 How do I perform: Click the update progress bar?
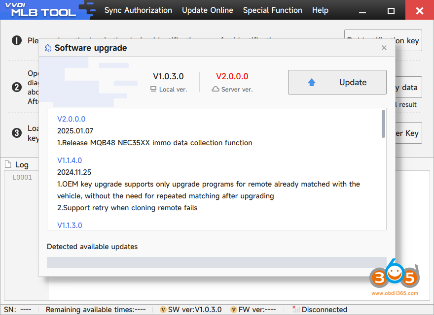pos(217,262)
